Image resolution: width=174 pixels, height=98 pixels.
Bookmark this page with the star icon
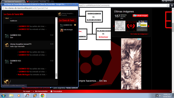click(x=168, y=5)
